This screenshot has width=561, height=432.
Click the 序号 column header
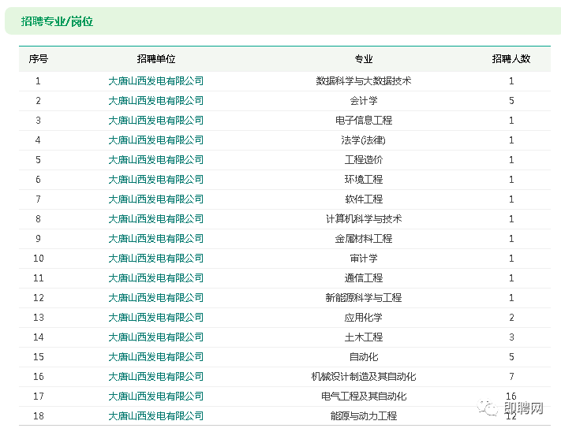click(39, 59)
